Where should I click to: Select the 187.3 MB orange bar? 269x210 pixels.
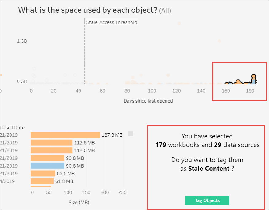tap(65, 135)
